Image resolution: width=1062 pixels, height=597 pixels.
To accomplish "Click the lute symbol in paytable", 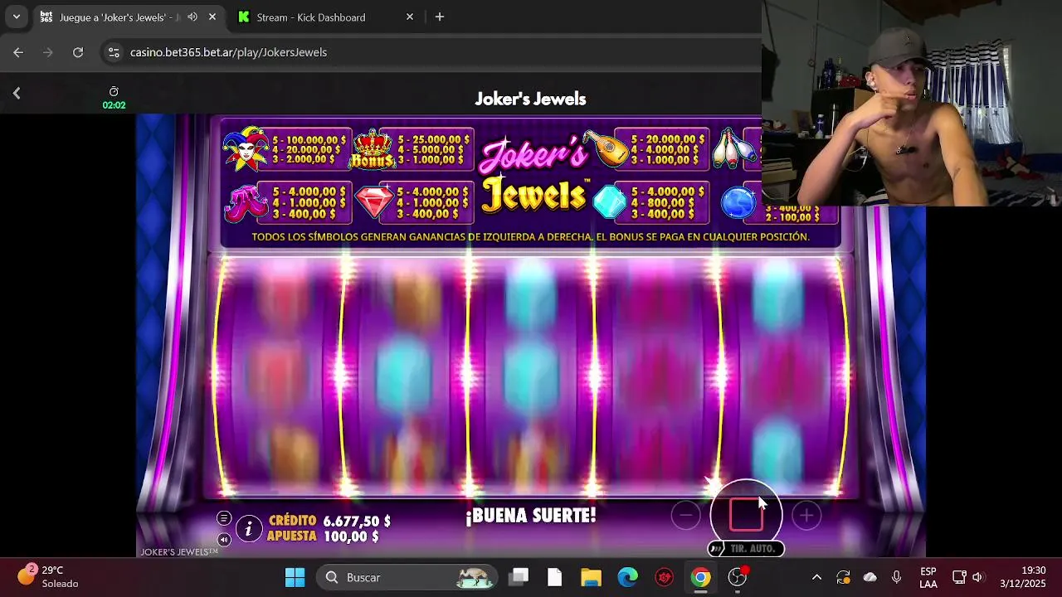I will (x=605, y=149).
